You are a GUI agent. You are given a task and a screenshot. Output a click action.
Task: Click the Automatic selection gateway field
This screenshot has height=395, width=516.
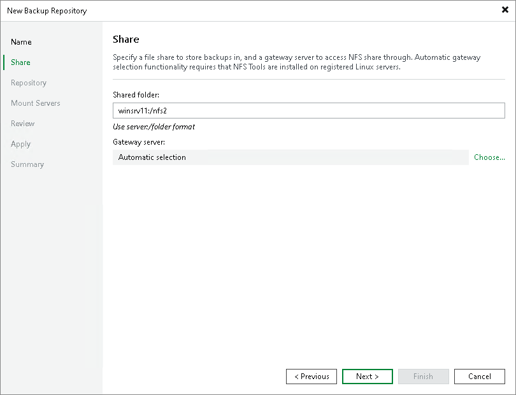click(290, 157)
